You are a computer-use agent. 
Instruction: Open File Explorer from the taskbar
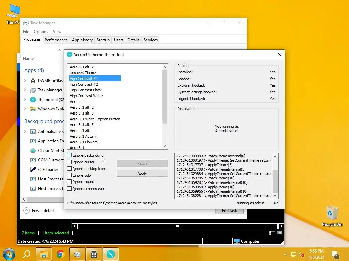[x=44, y=254]
